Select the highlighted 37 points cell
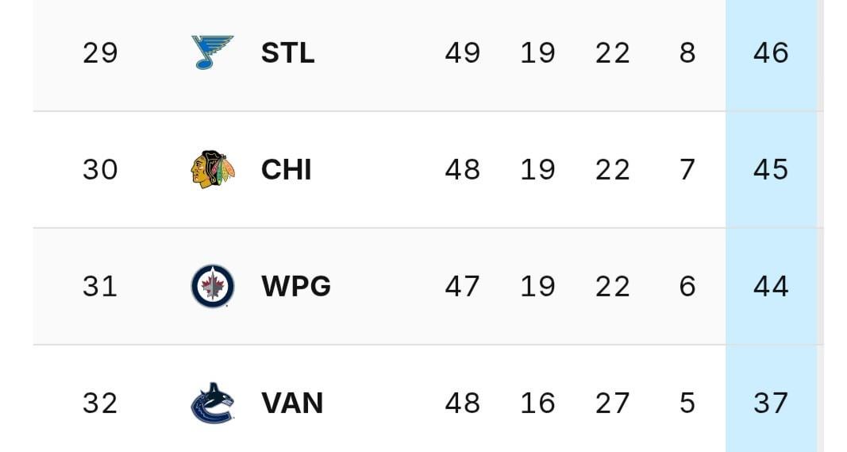 (x=771, y=404)
